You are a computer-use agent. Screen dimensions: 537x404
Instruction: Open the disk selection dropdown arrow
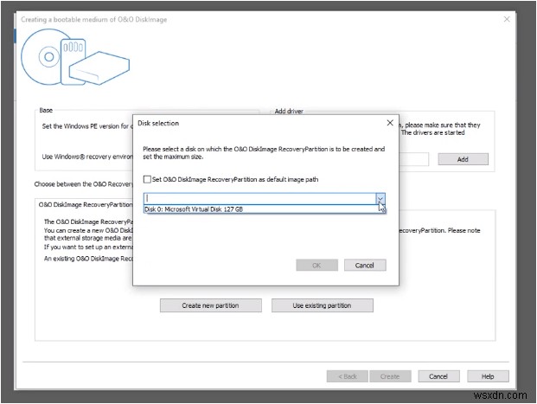click(x=380, y=199)
